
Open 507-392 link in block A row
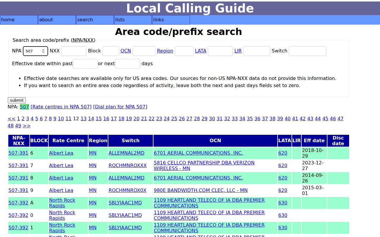click(x=18, y=203)
